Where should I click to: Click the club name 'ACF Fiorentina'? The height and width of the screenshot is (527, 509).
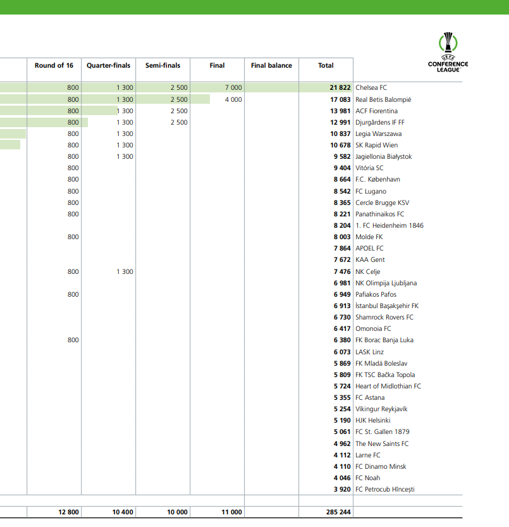376,111
